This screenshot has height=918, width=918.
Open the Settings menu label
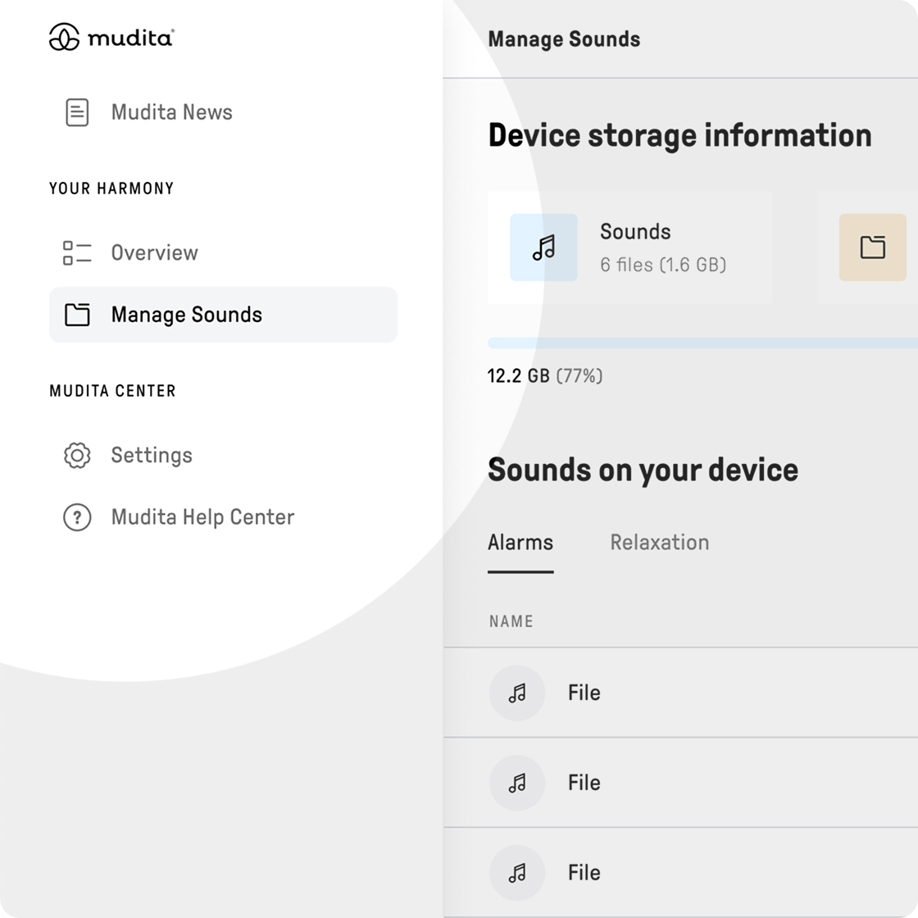pos(152,455)
